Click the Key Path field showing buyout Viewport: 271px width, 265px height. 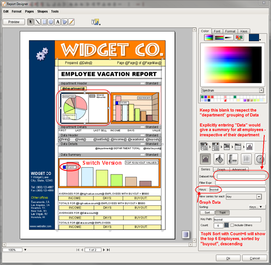pyautogui.click(x=237, y=219)
